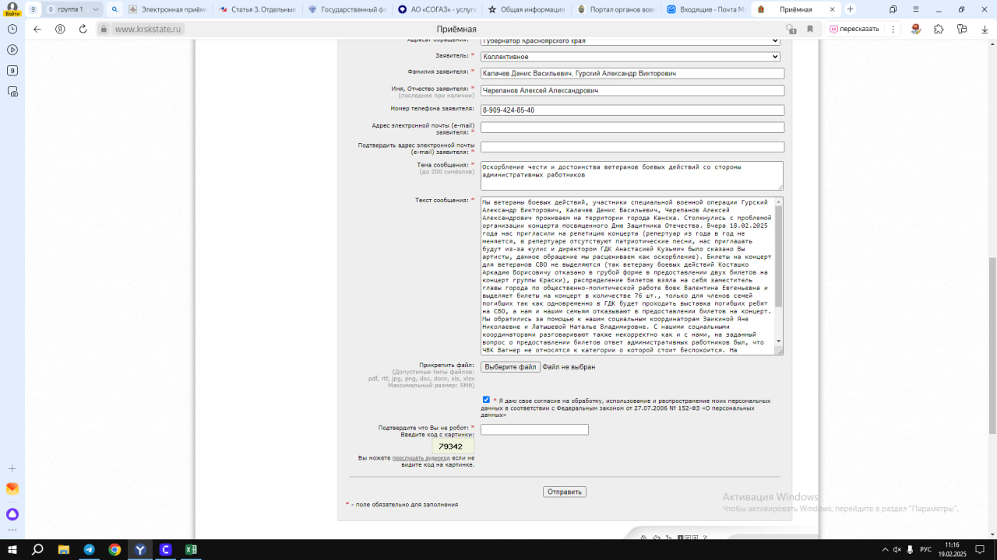This screenshot has width=997, height=560.
Task: Click the microphone icon in the system tray
Action: tap(911, 549)
